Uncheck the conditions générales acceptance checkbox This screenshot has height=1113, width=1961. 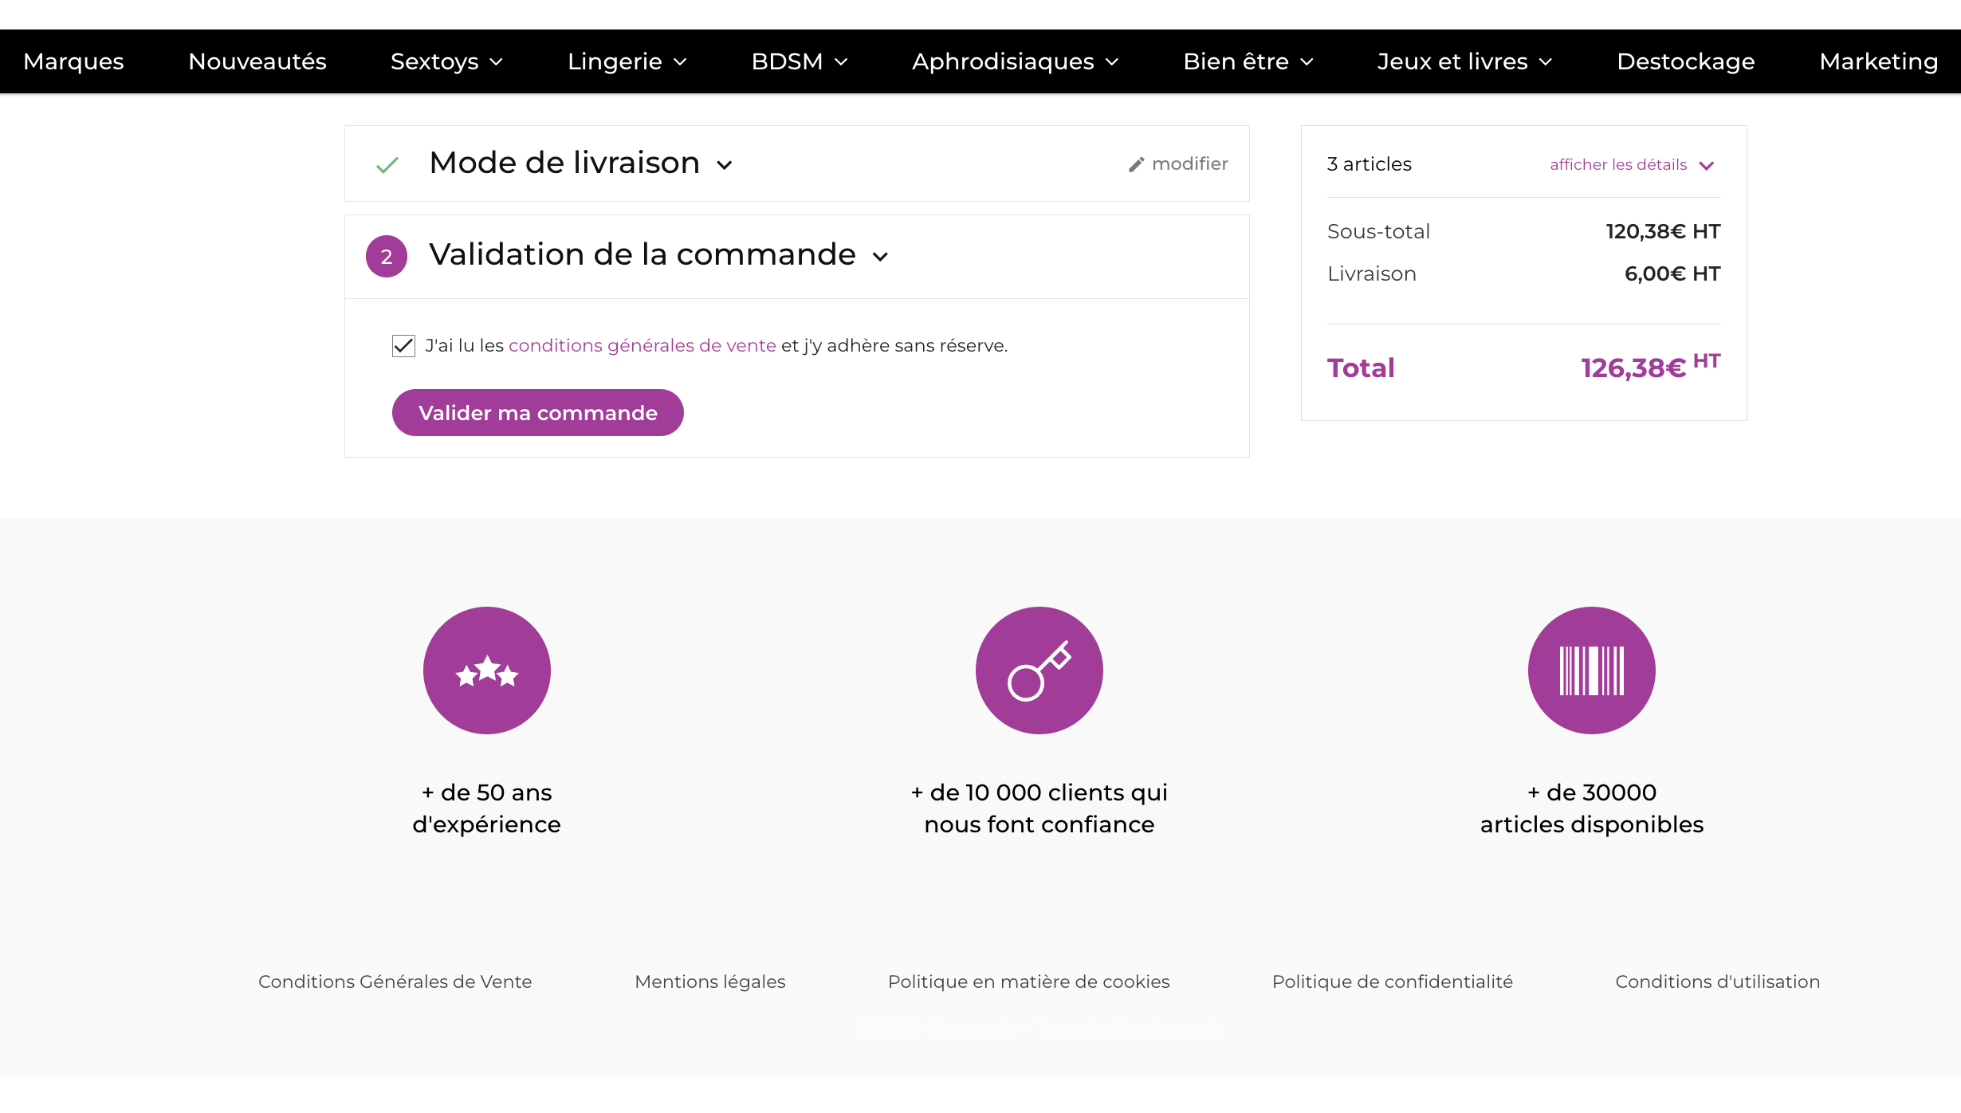click(403, 346)
